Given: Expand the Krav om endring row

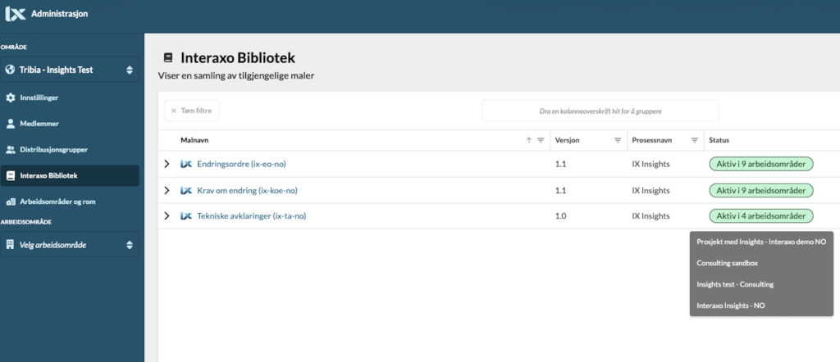Looking at the screenshot, I should [167, 190].
